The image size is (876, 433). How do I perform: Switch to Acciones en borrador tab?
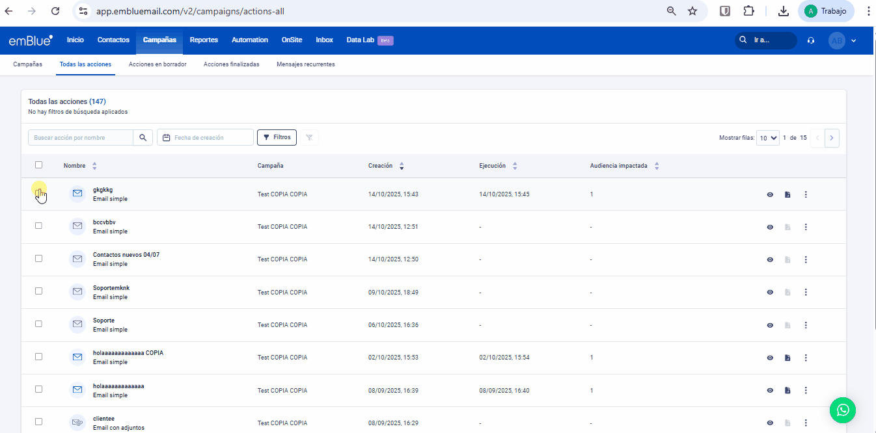point(157,64)
